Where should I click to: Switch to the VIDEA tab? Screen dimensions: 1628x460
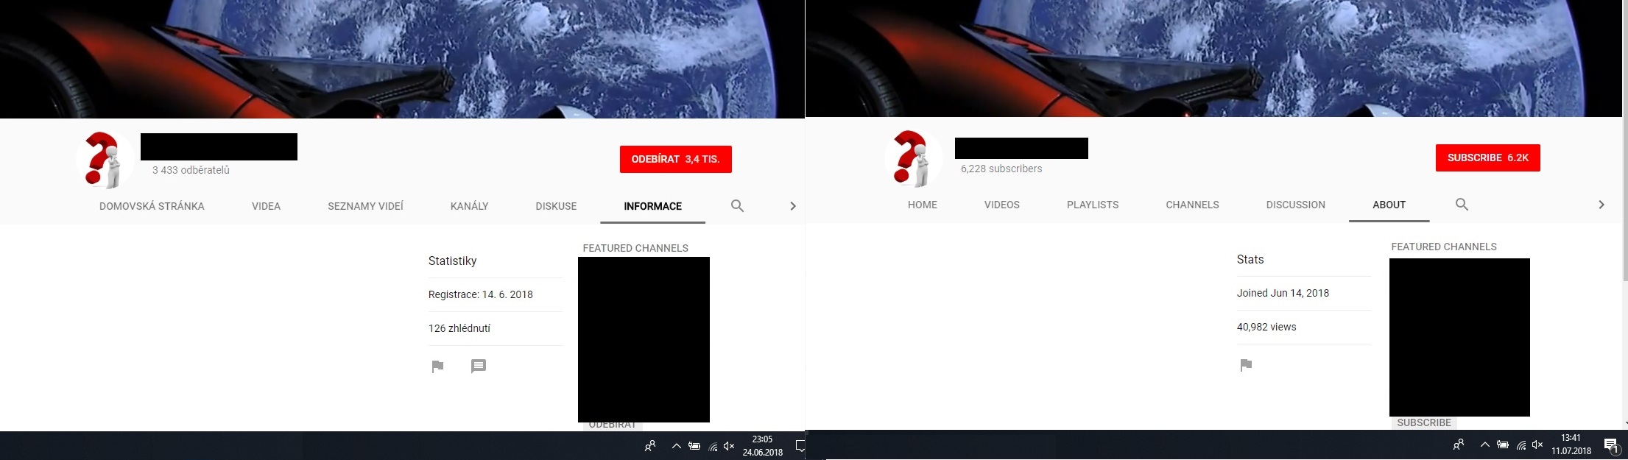pyautogui.click(x=266, y=206)
